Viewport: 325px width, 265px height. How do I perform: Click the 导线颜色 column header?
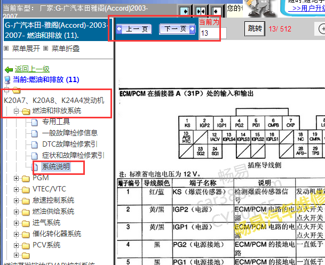click(x=157, y=183)
